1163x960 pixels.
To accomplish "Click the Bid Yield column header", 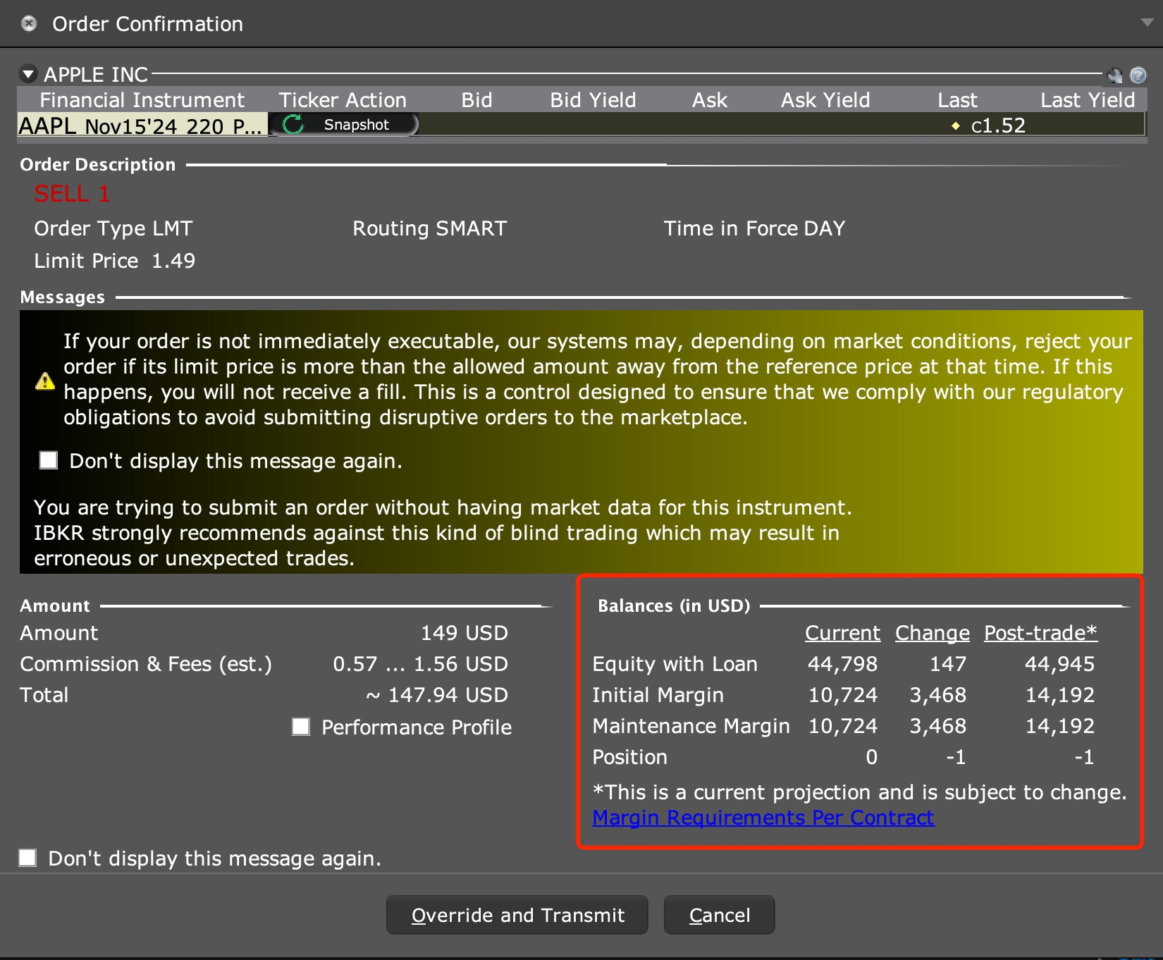I will [593, 100].
